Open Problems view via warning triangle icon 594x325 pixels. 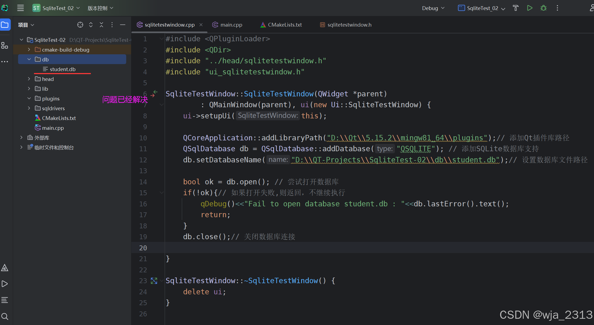pos(5,268)
